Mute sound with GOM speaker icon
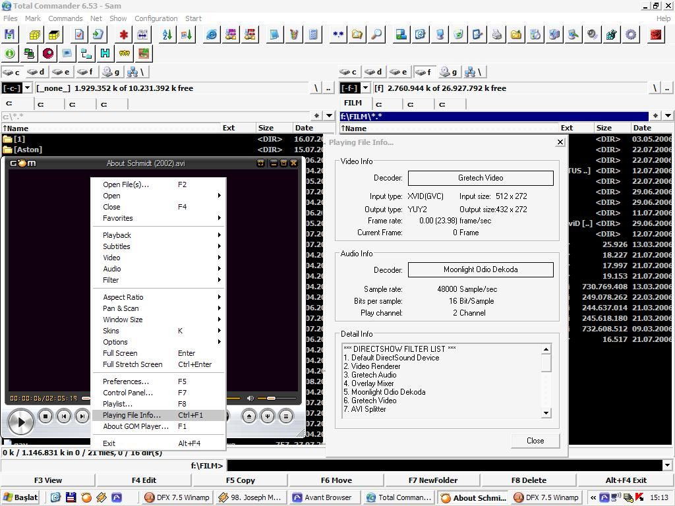 pyautogui.click(x=250, y=399)
